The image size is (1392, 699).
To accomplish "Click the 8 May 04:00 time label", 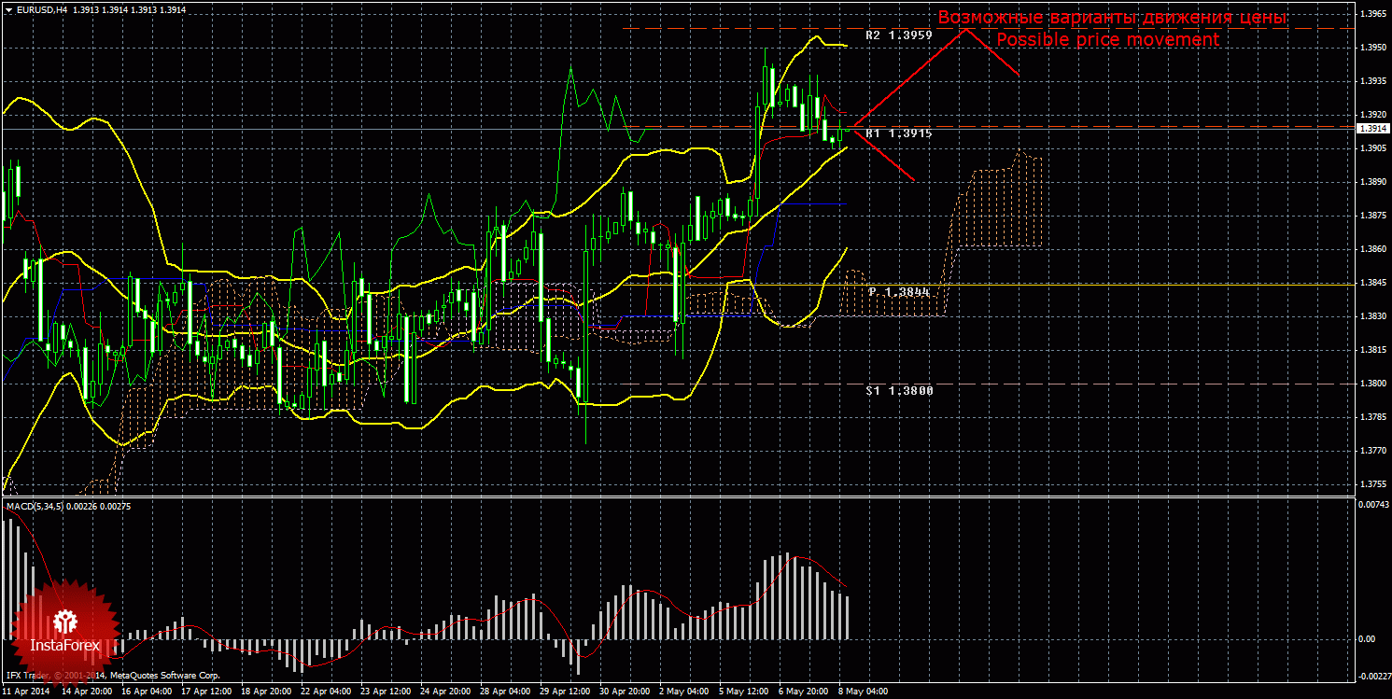I will point(864,692).
